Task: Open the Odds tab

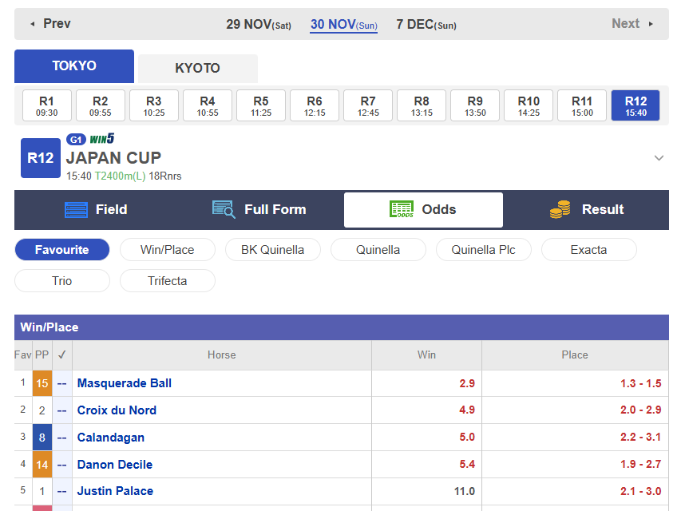Action: tap(423, 210)
